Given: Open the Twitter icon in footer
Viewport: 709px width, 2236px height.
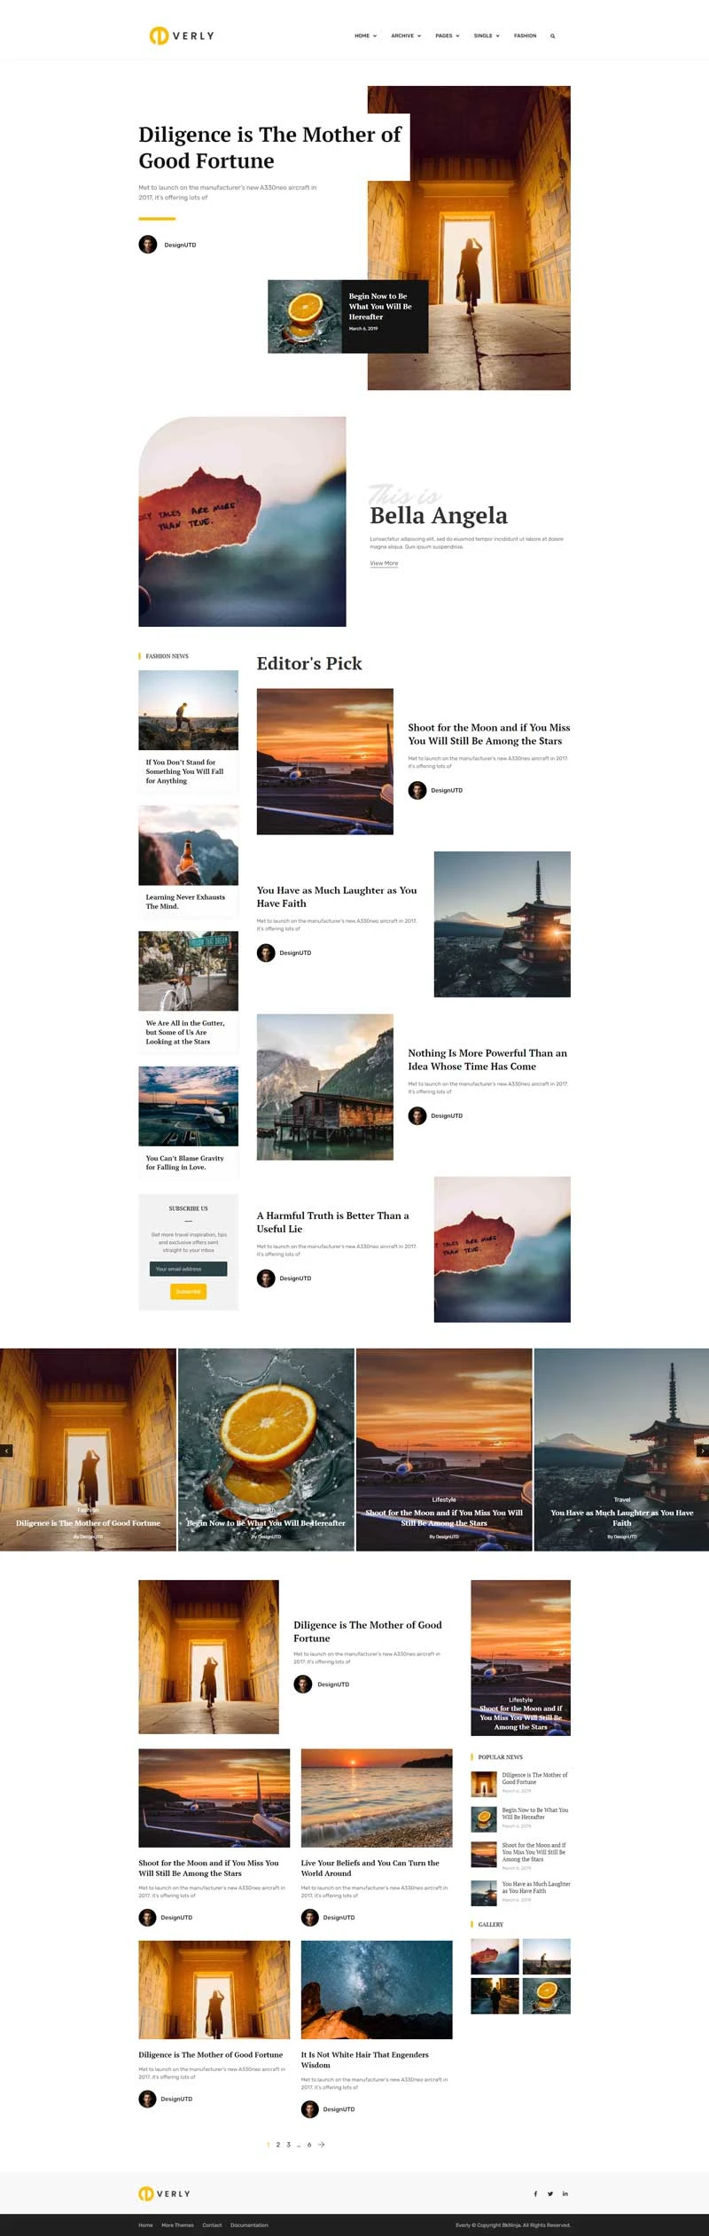Looking at the screenshot, I should point(550,2193).
